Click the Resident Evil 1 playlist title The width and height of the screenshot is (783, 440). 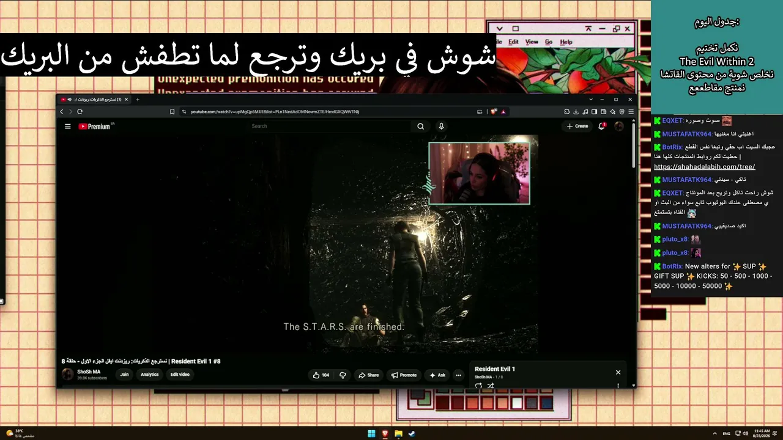[x=495, y=369]
